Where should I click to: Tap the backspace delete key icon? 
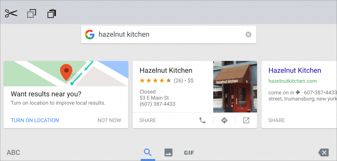(x=324, y=153)
